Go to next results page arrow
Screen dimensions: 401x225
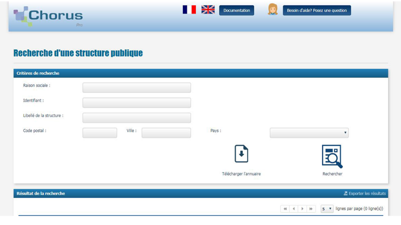[302, 209]
